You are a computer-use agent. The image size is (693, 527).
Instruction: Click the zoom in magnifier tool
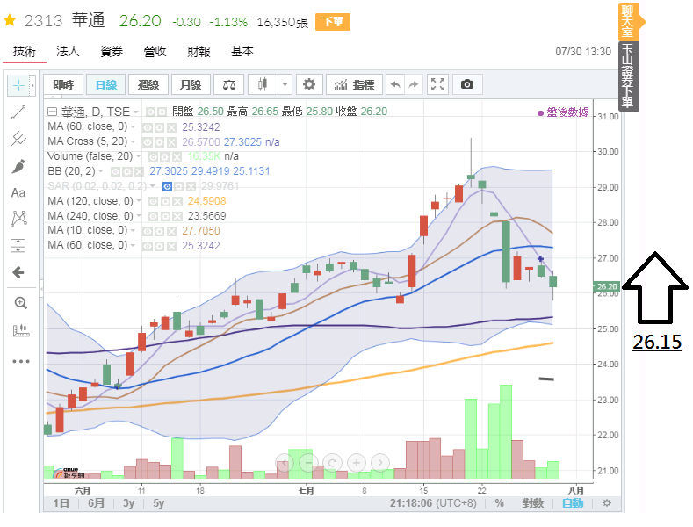(x=19, y=303)
